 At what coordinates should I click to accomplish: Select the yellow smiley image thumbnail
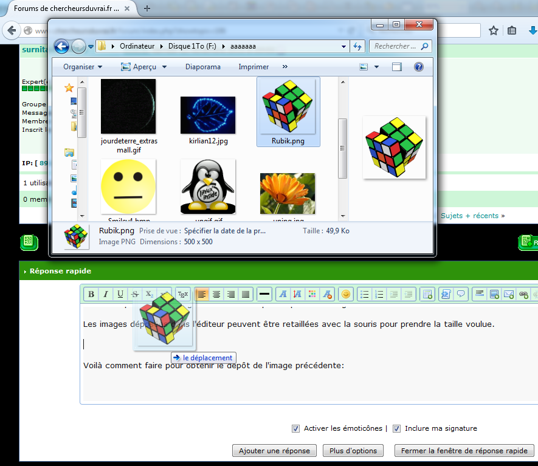[x=128, y=186]
